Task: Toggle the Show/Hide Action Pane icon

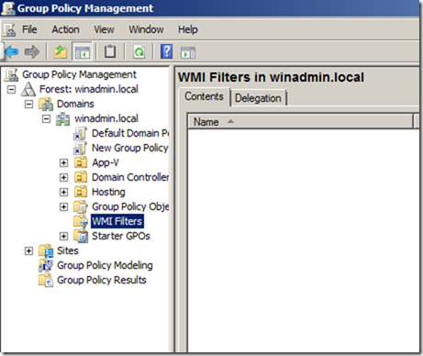Action: click(x=188, y=52)
